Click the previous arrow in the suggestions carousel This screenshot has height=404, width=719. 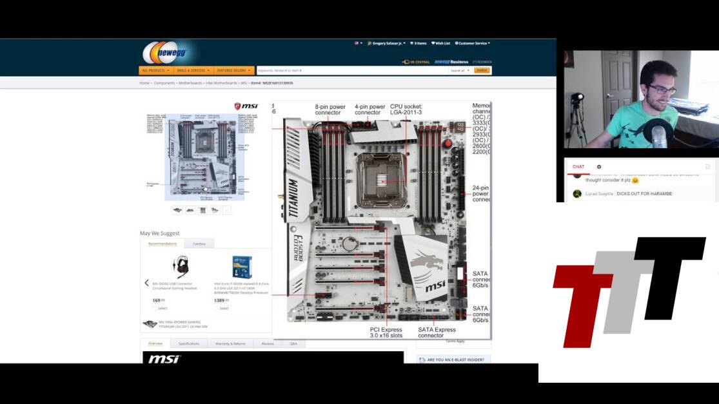pyautogui.click(x=146, y=283)
